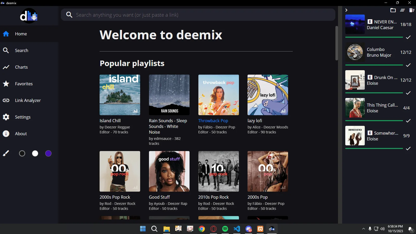
Task: Click the clear finished downloads icon
Action: tap(402, 10)
